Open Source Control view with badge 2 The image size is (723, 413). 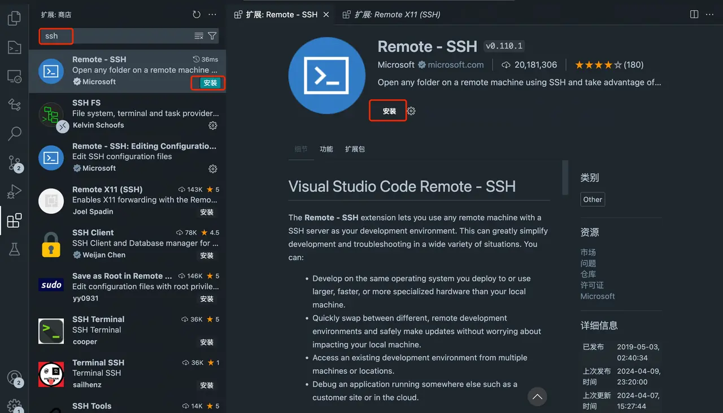pos(14,163)
